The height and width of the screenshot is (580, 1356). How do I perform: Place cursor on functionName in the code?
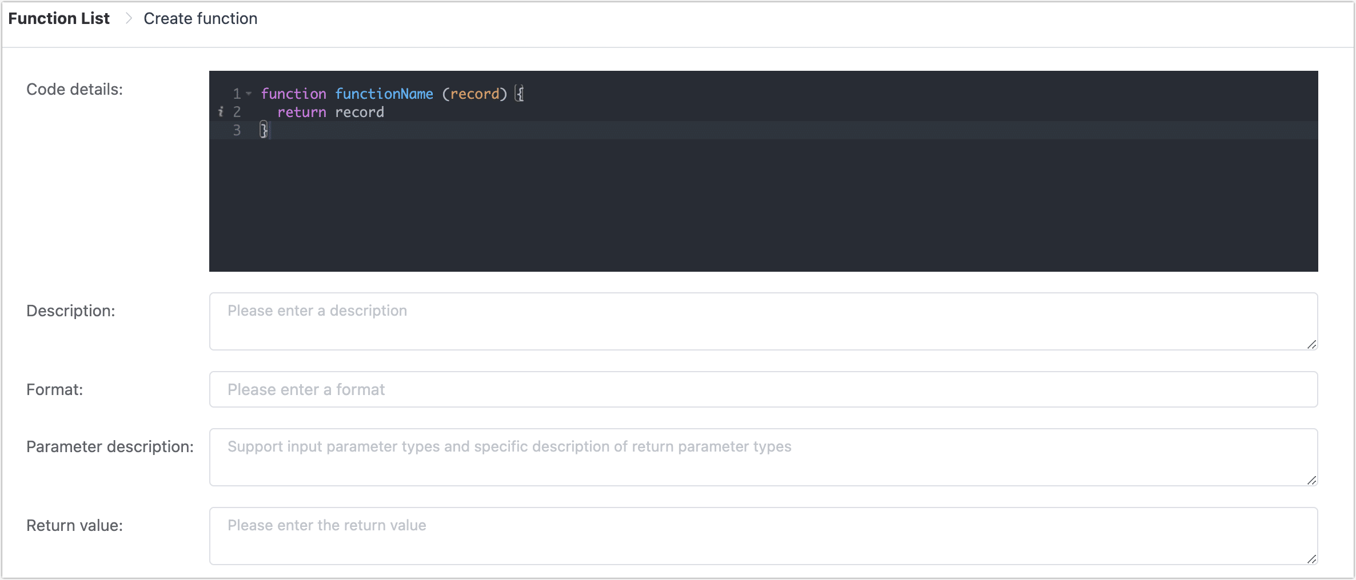click(x=384, y=94)
